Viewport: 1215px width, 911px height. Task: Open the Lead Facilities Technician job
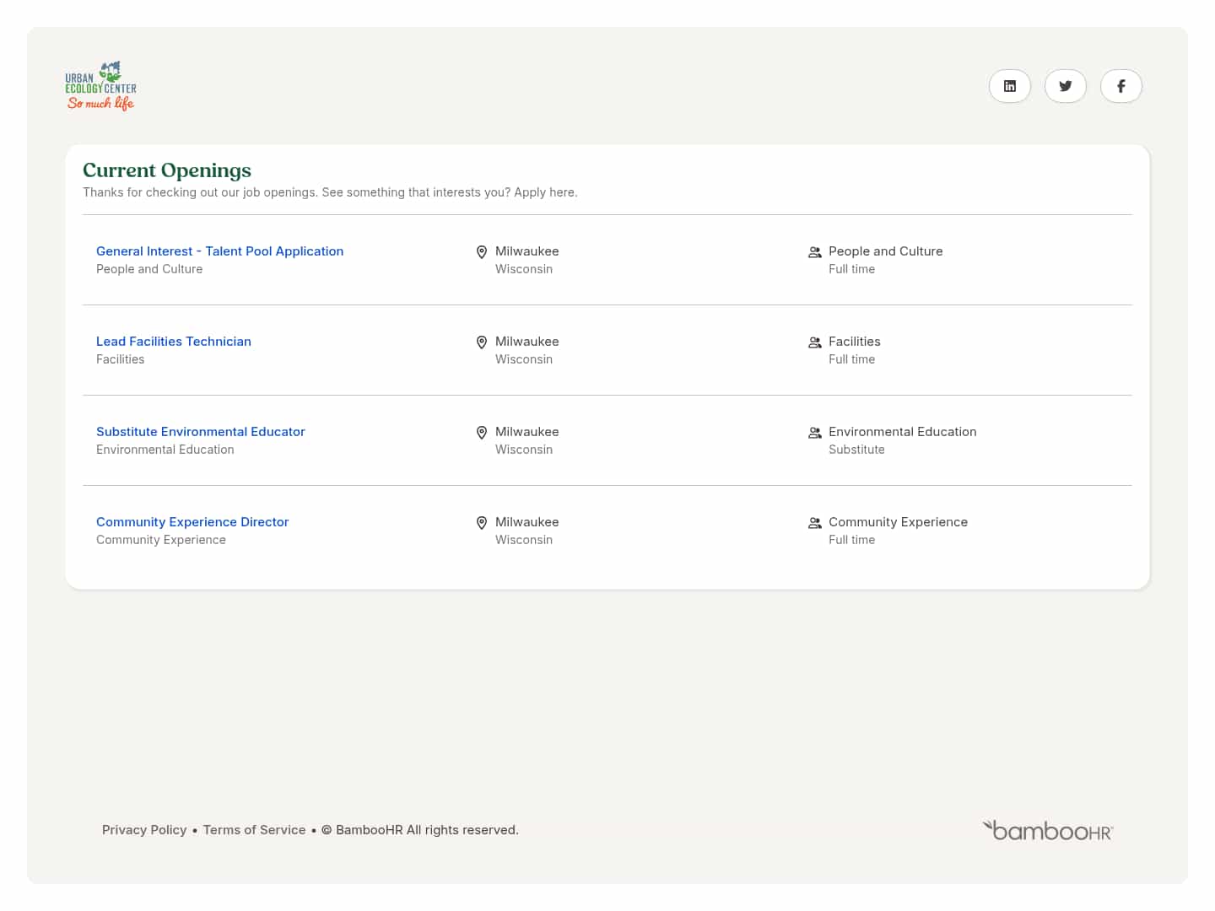pos(174,342)
